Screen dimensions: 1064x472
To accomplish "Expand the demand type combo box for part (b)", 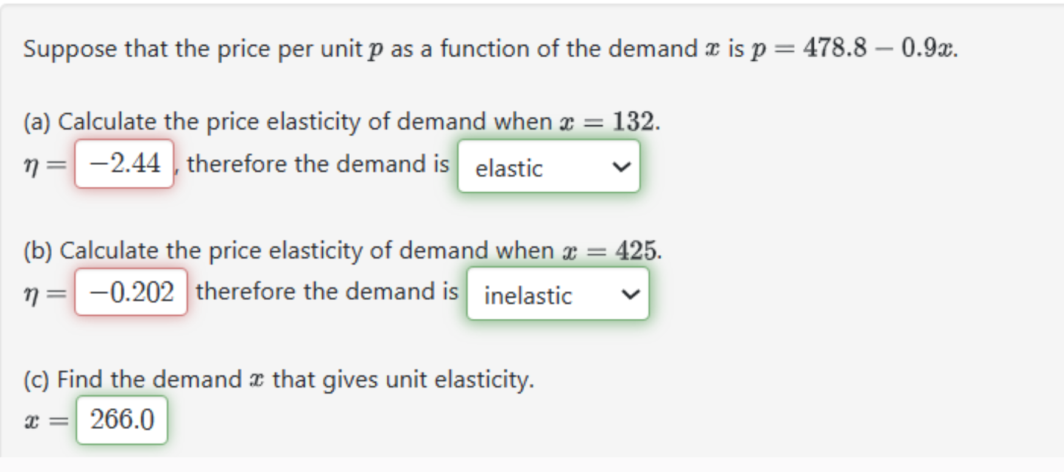I will (x=557, y=294).
